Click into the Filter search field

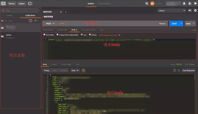click(20, 11)
